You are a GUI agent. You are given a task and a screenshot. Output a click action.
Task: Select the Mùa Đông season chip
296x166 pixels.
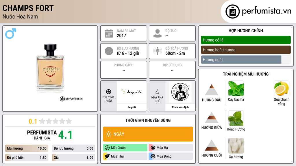[x=171, y=156]
